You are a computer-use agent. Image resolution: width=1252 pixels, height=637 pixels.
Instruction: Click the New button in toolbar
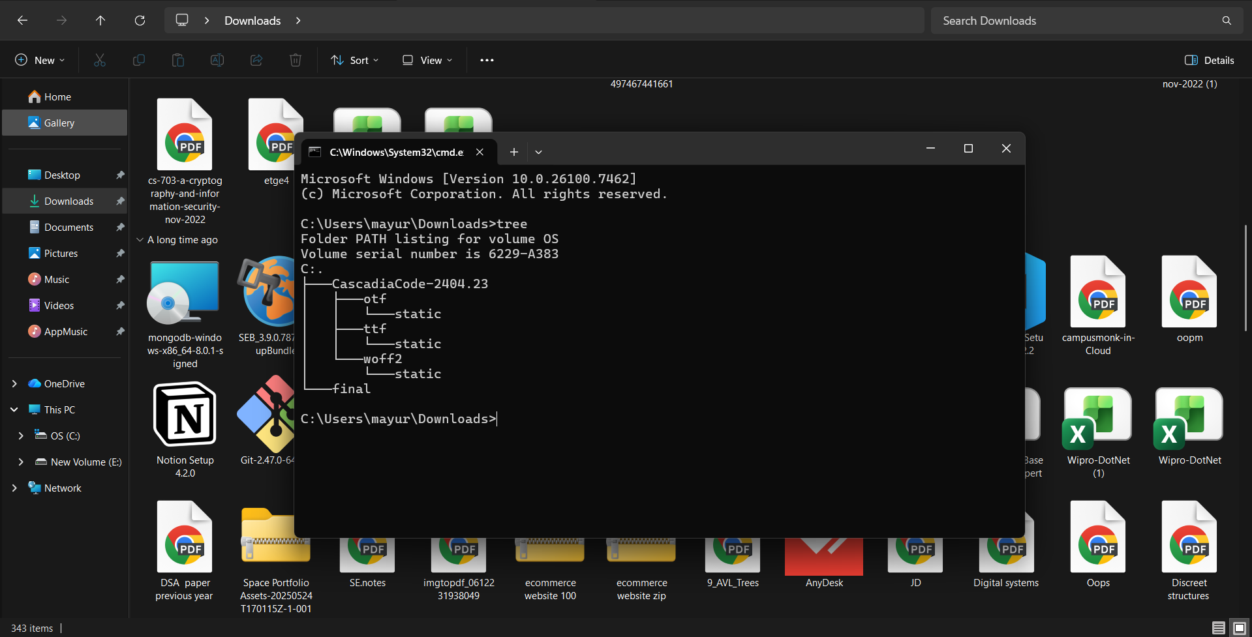pyautogui.click(x=40, y=60)
